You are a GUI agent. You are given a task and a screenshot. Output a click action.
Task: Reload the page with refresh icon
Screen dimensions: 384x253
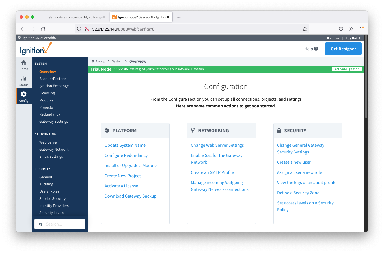43,29
